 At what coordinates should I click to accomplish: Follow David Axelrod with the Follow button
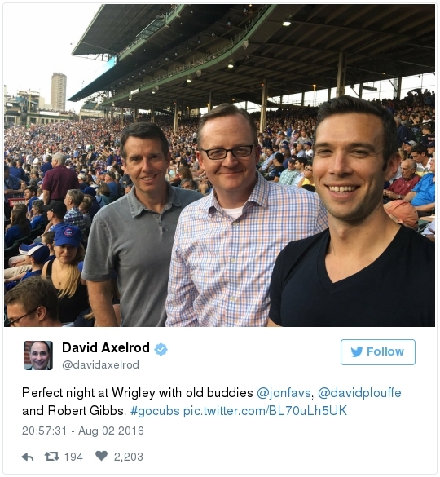click(x=377, y=352)
